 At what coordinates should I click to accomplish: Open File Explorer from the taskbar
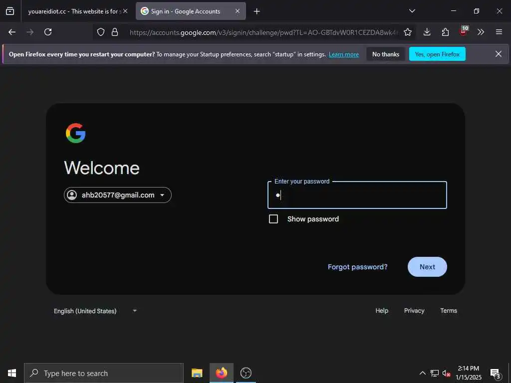[197, 373]
